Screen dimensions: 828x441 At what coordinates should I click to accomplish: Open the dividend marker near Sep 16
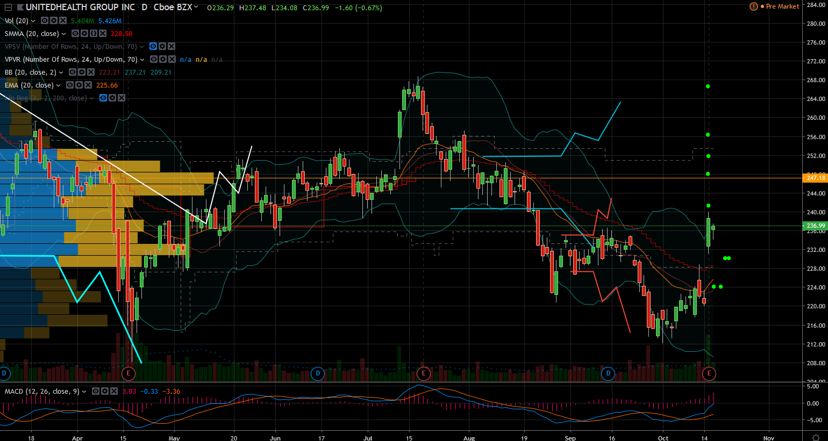click(608, 373)
